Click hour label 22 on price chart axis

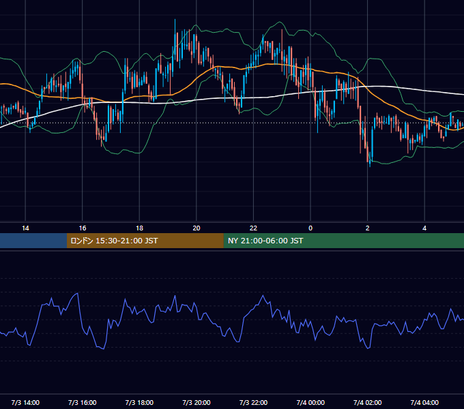pyautogui.click(x=253, y=228)
